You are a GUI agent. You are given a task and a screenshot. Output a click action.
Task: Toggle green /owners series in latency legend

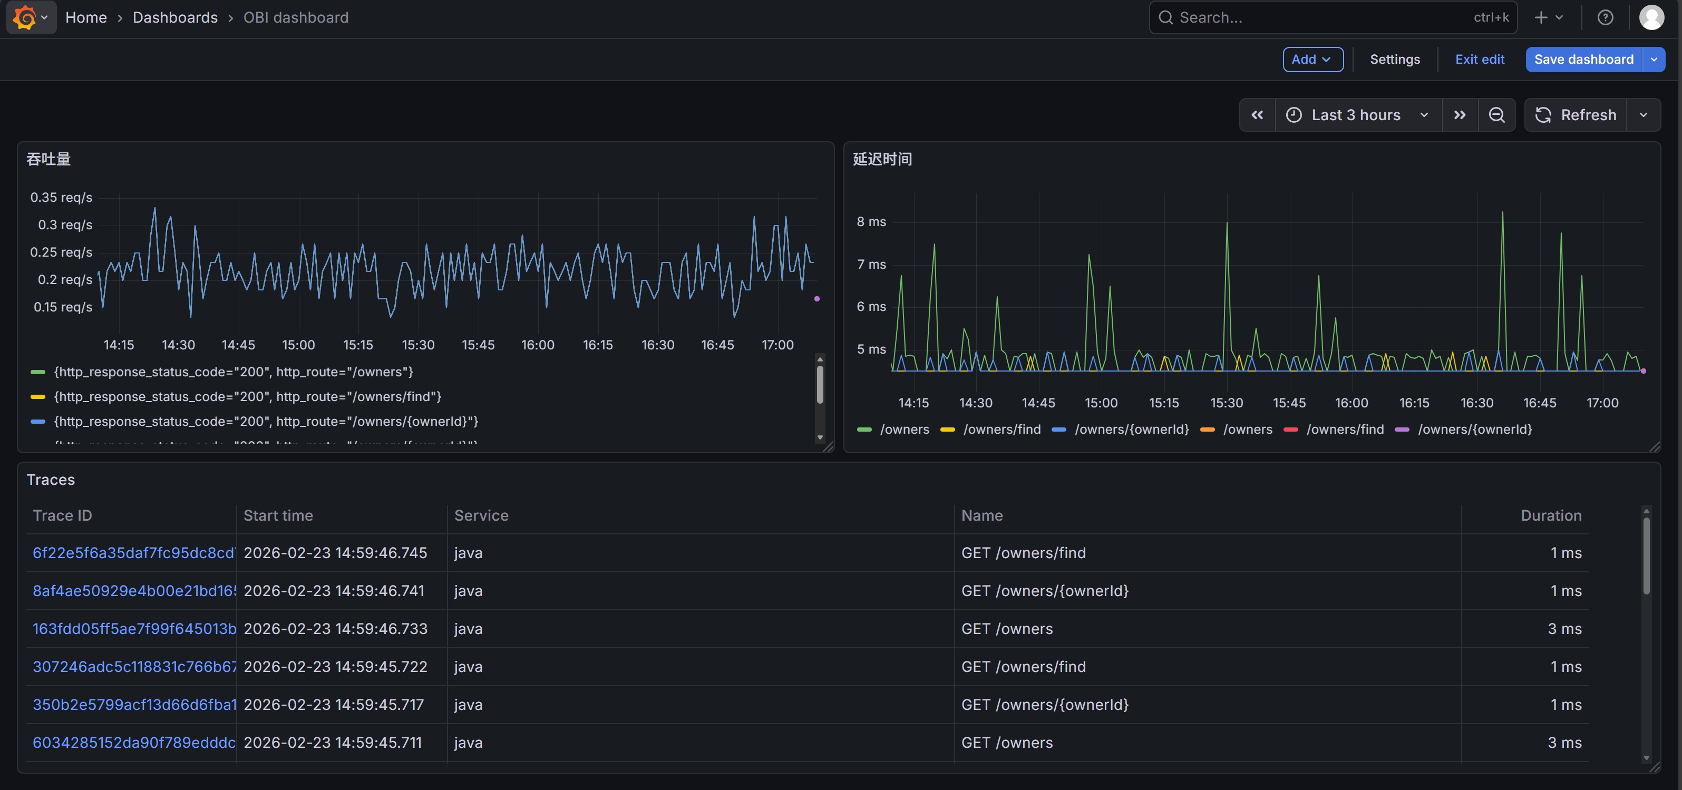point(903,429)
